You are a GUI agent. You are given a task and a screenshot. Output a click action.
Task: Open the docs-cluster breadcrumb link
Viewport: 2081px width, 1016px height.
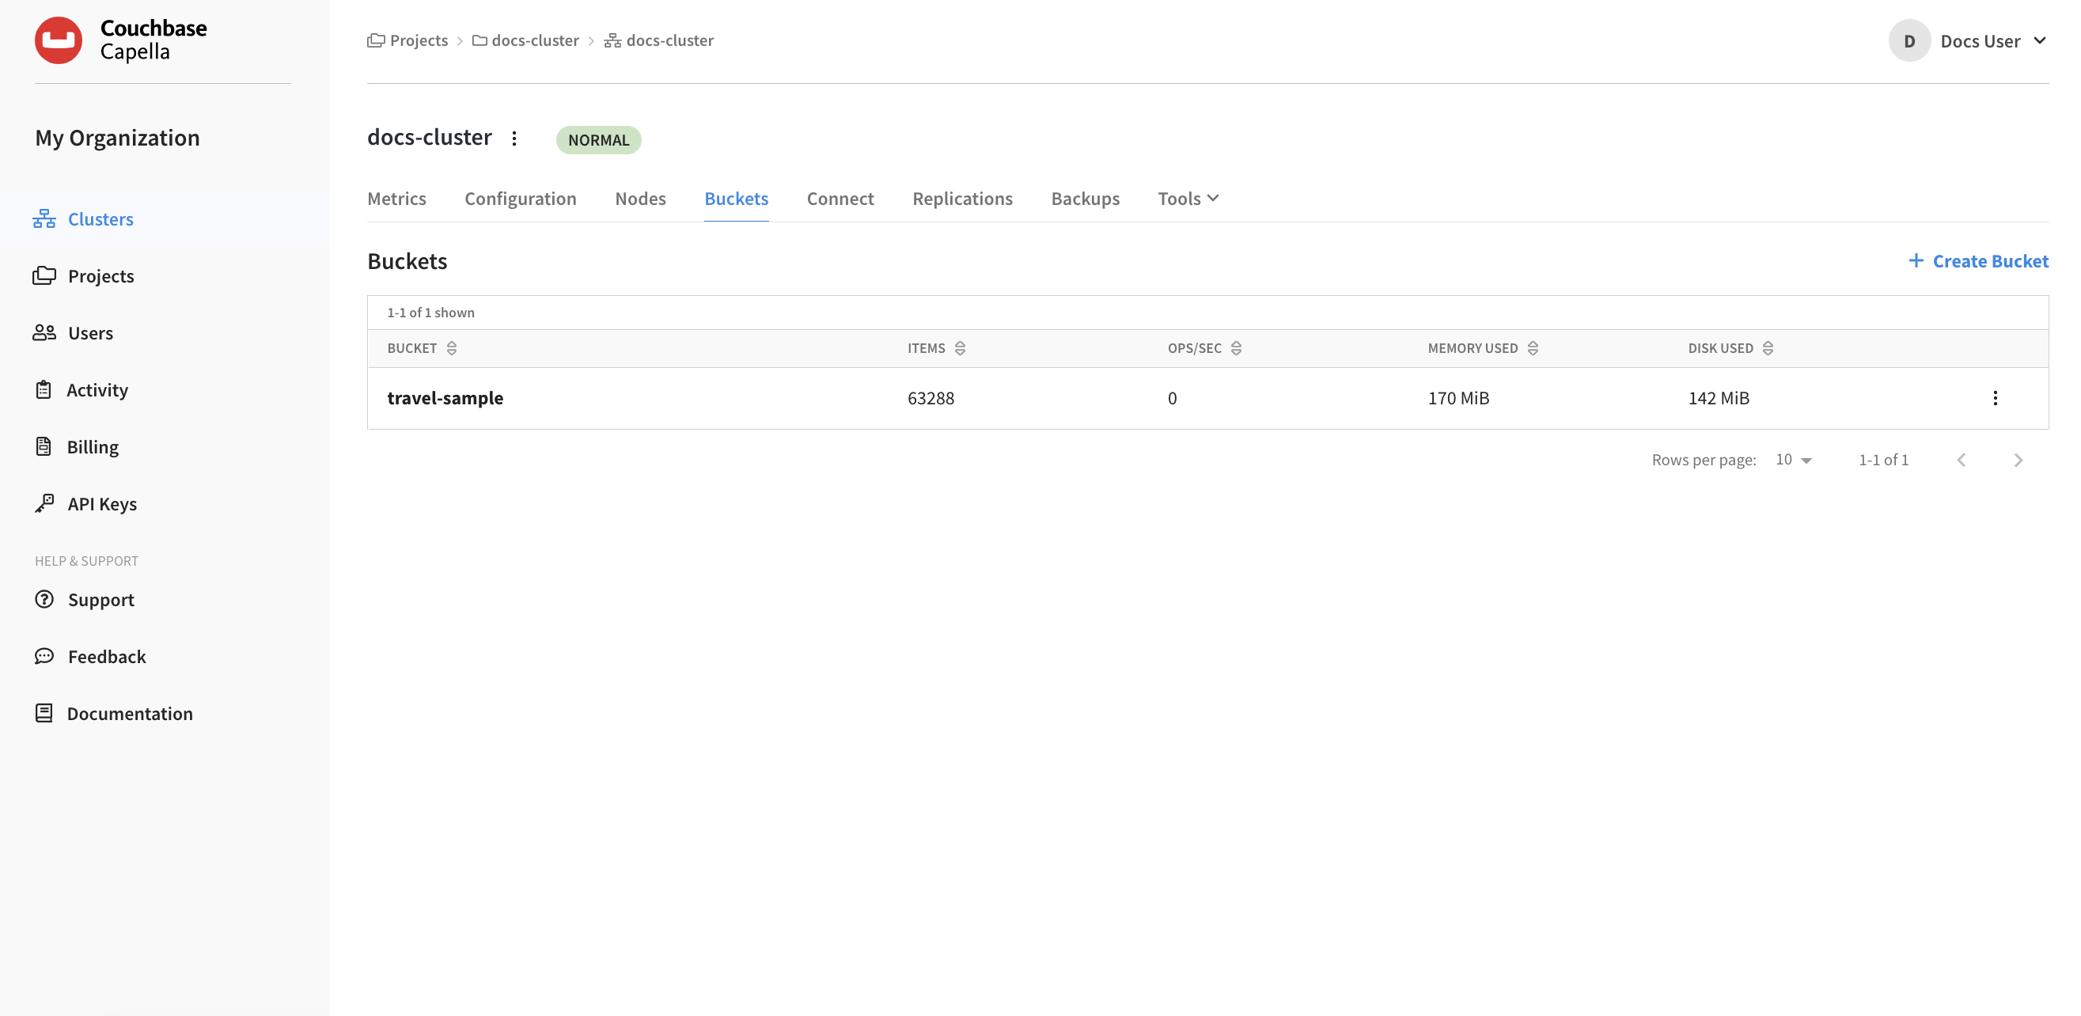[535, 40]
